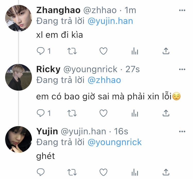This screenshot has height=179, width=193.
Task: Reply to Ricky's tweet via the comment icon
Action: tap(41, 113)
